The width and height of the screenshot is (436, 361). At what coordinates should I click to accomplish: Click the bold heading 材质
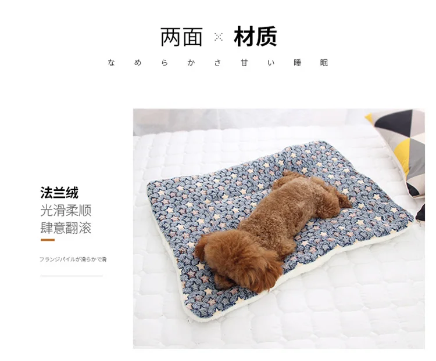255,37
